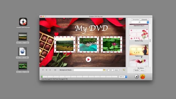Open the All category dropdown
The width and height of the screenshot is (176, 99).
pyautogui.click(x=140, y=22)
